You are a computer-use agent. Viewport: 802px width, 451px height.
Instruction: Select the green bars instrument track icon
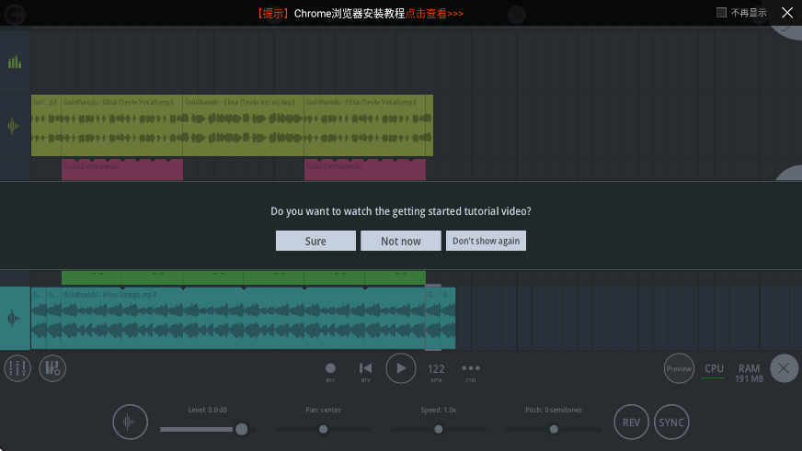point(15,62)
